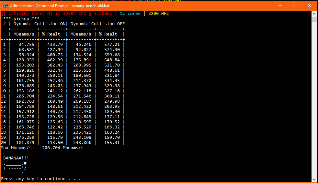
Task: Click value 269.187 in row 12
Action: coord(82,101)
